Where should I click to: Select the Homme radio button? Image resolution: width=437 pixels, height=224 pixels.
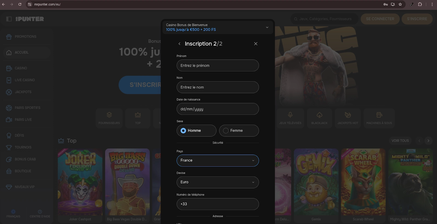click(x=184, y=131)
